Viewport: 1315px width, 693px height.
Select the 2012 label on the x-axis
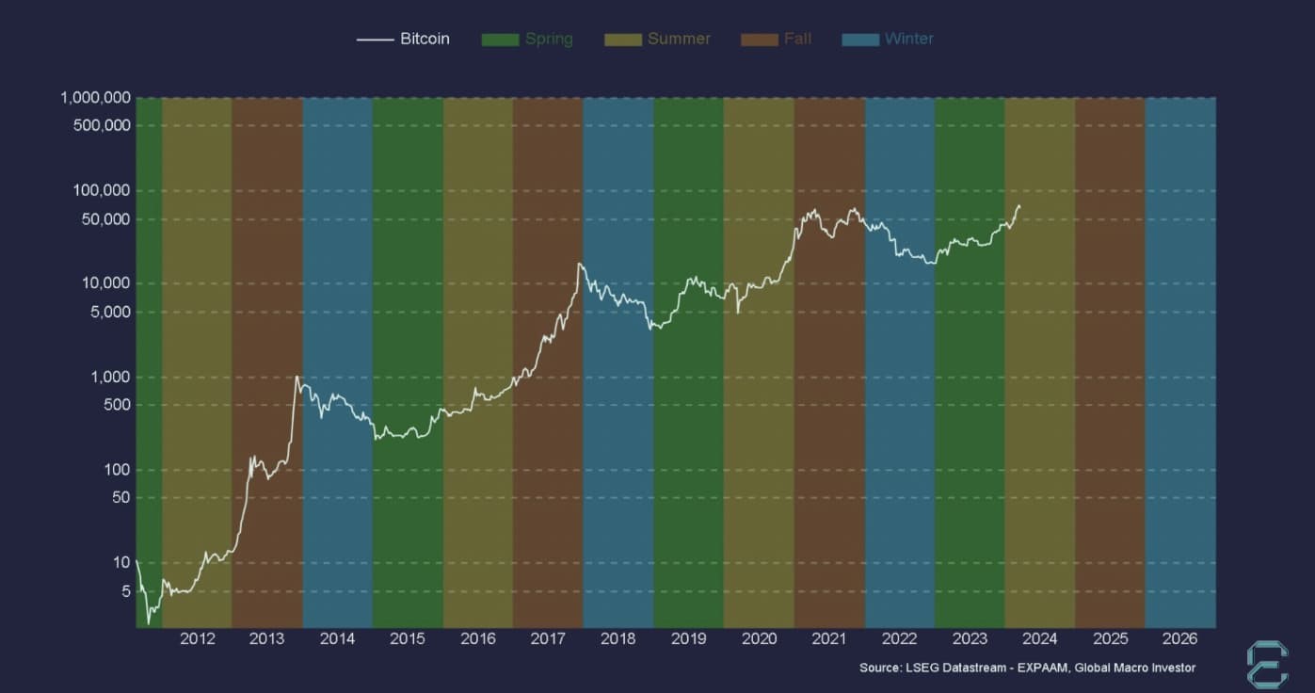198,638
